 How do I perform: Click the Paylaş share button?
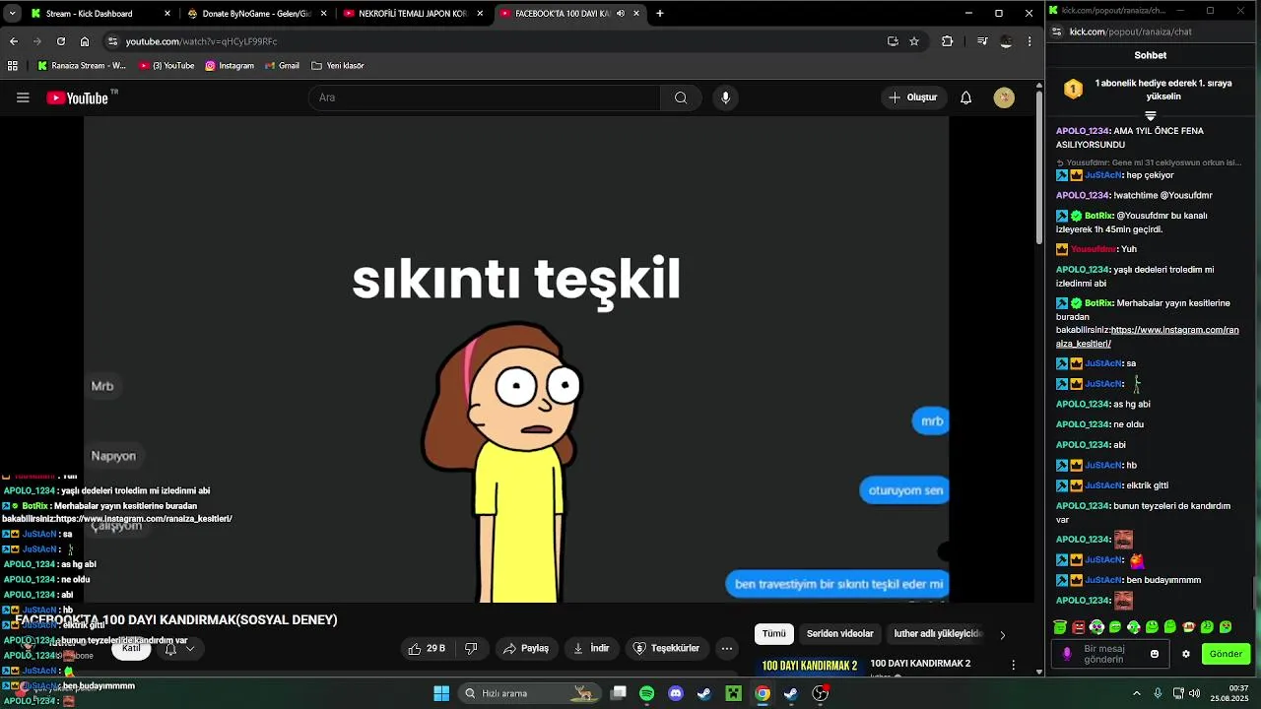click(526, 648)
